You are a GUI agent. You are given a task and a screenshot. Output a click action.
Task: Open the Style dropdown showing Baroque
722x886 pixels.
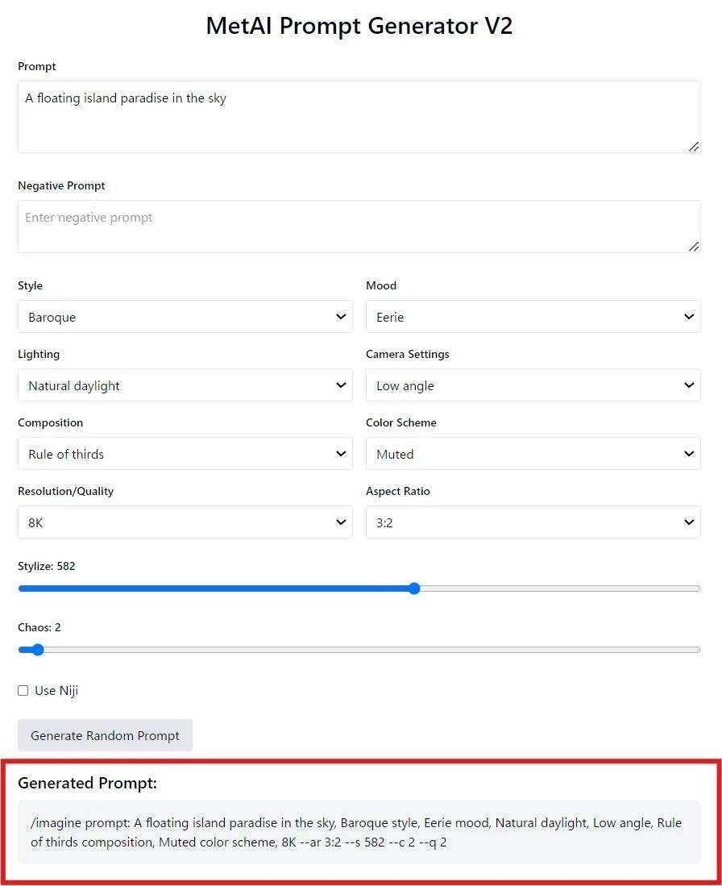[185, 317]
